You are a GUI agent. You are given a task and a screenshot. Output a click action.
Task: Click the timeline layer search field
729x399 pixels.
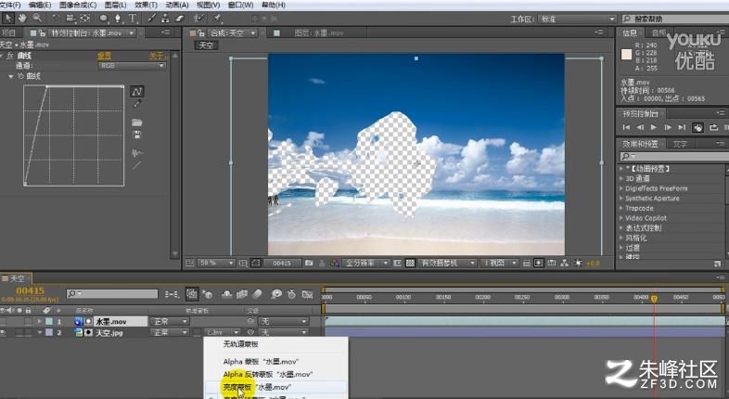[x=112, y=294]
